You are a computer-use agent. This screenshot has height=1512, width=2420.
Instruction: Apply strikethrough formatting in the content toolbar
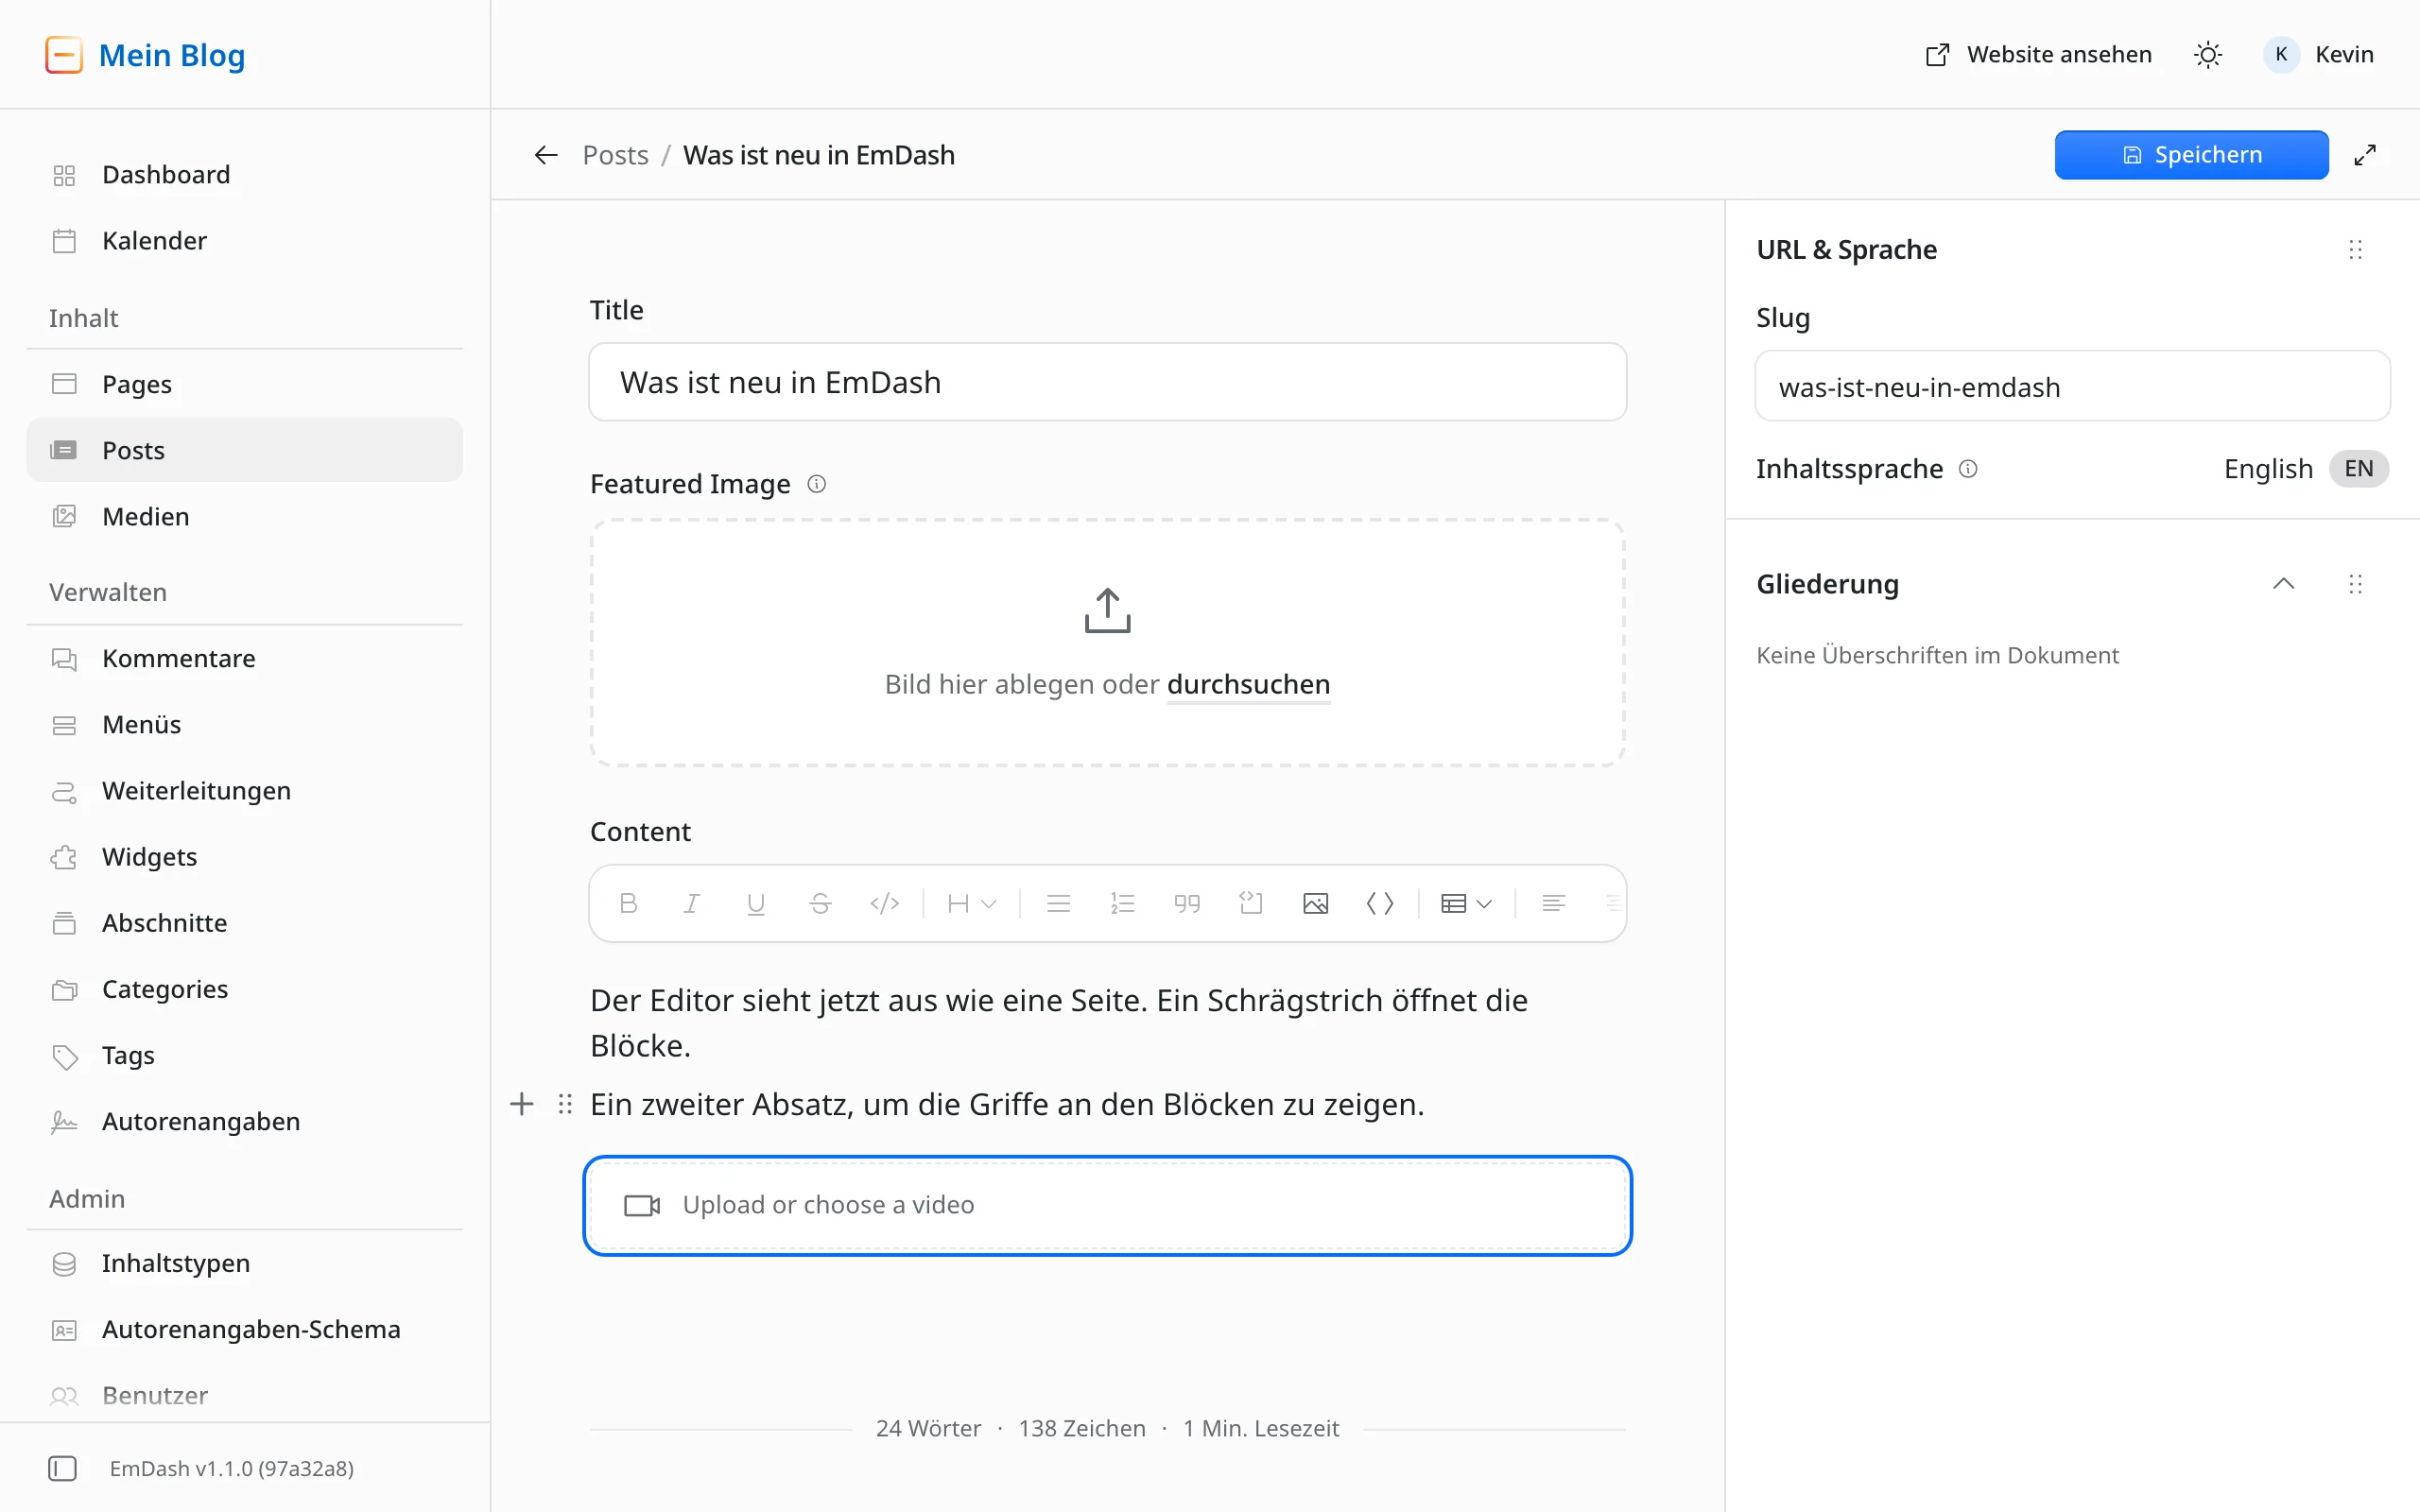[x=820, y=904]
